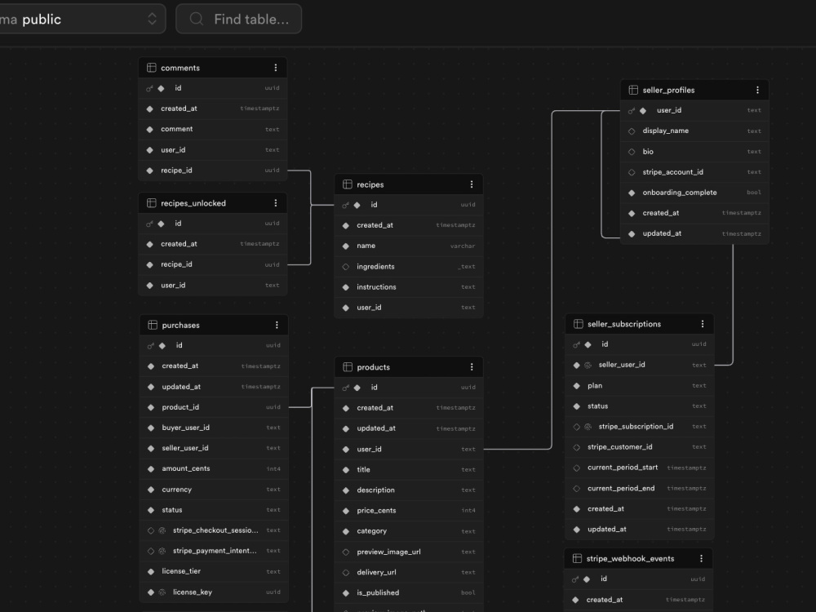Click stripe_checkout_sessio... column in purchases
This screenshot has width=816, height=612.
(x=214, y=530)
